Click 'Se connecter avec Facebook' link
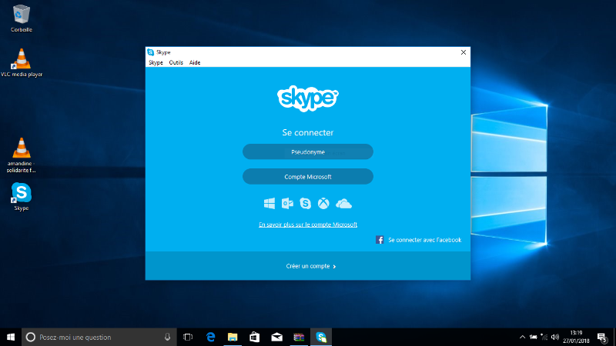 pyautogui.click(x=425, y=240)
